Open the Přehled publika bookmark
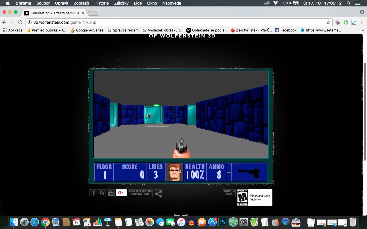This screenshot has width=367, height=229. [46, 30]
